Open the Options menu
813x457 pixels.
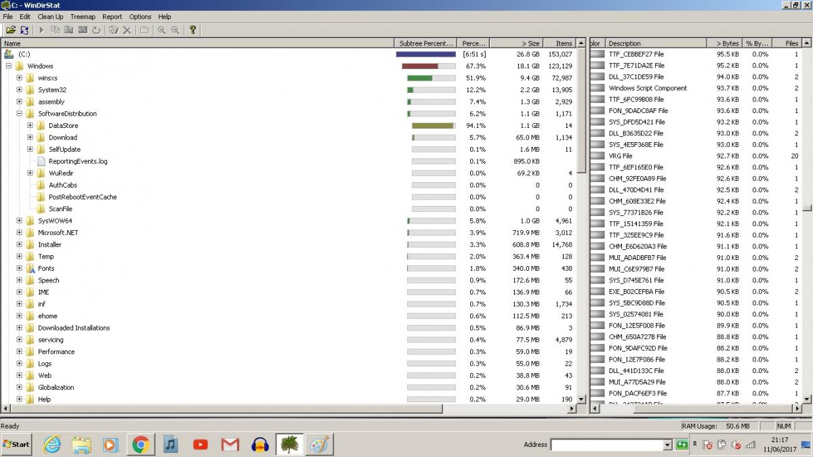click(140, 16)
